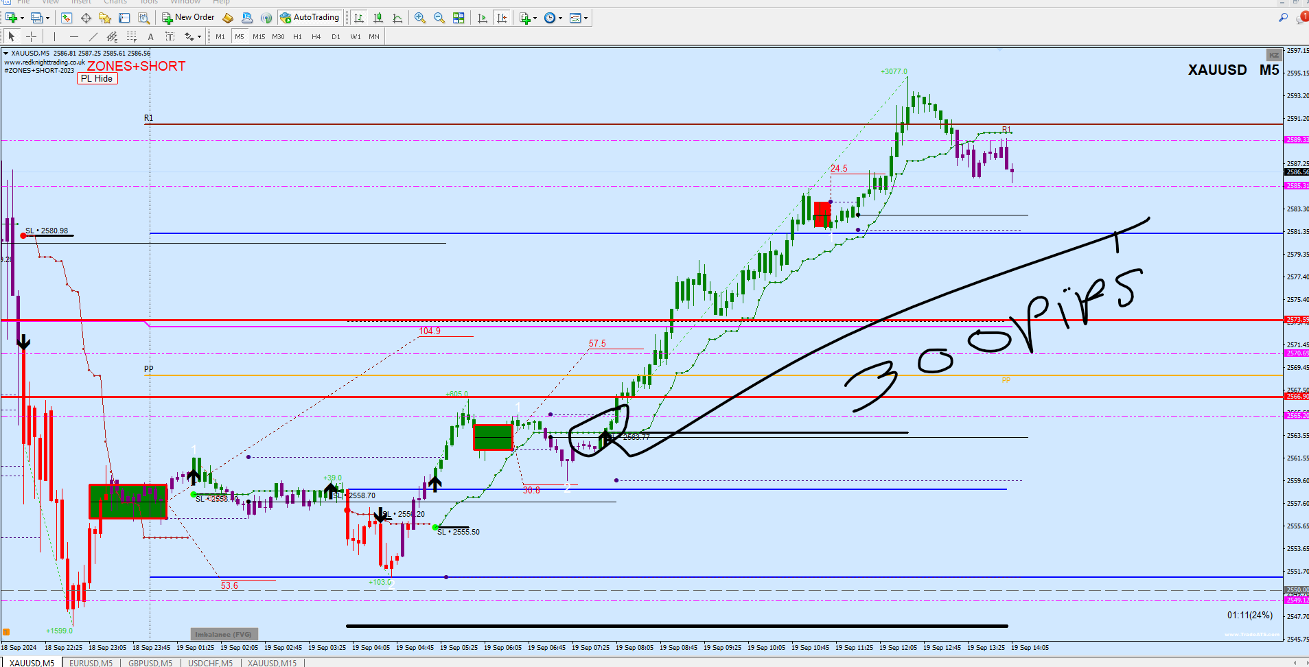Switch to the EURUSD,M5 chart tab
The height and width of the screenshot is (667, 1309).
tap(91, 663)
